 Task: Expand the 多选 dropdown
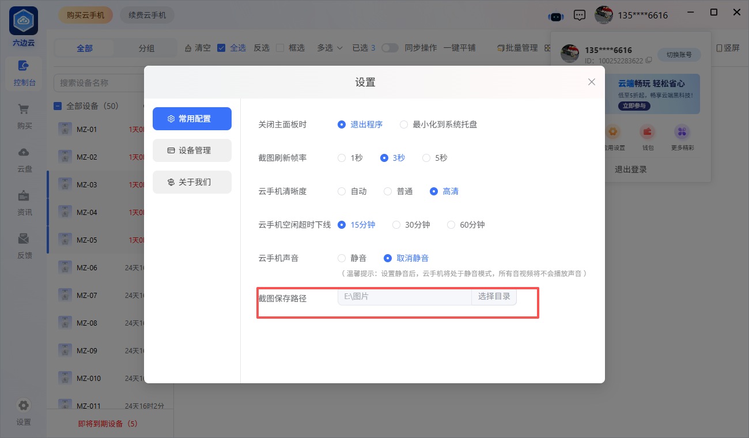(x=330, y=48)
